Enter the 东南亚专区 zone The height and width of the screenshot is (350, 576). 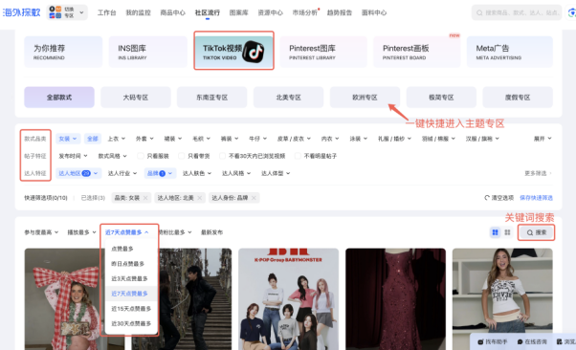coord(212,98)
